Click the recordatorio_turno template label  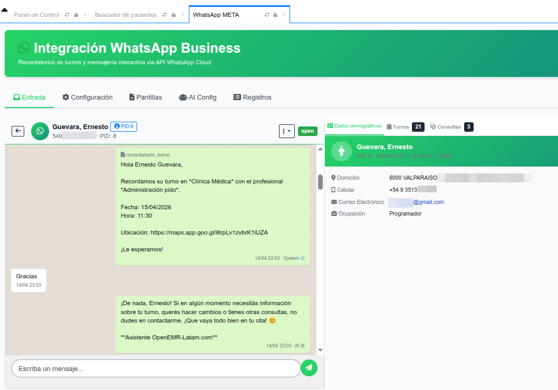(145, 154)
